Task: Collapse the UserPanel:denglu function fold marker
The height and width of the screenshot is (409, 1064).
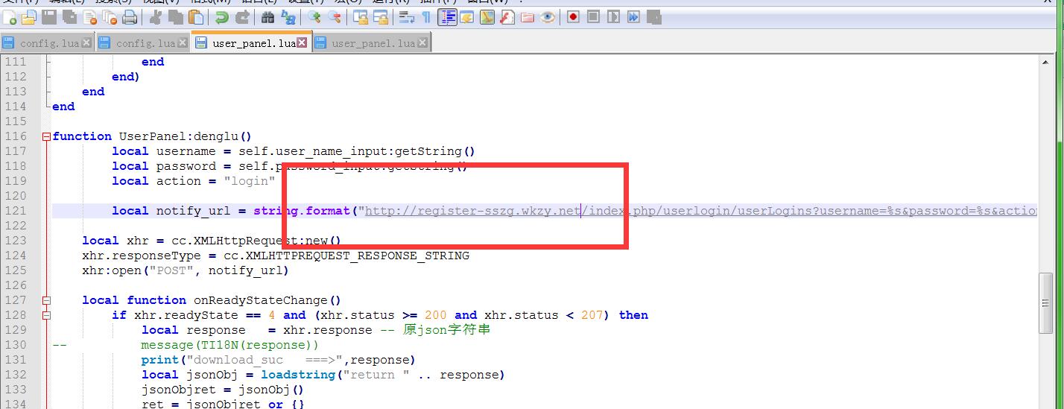Action: click(x=47, y=136)
